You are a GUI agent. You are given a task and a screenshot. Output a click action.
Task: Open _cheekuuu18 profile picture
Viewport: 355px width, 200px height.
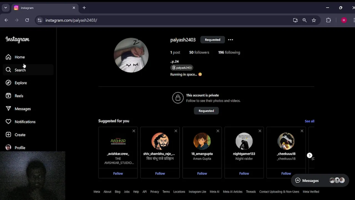click(x=286, y=141)
